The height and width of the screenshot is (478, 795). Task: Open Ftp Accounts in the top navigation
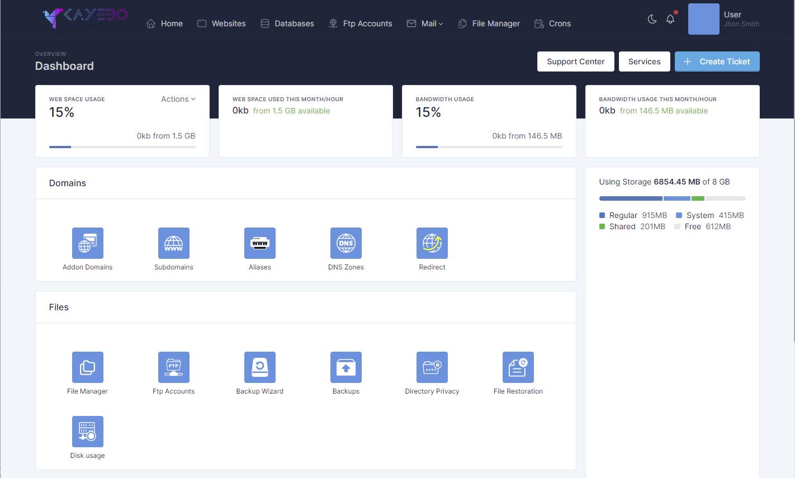tap(361, 23)
